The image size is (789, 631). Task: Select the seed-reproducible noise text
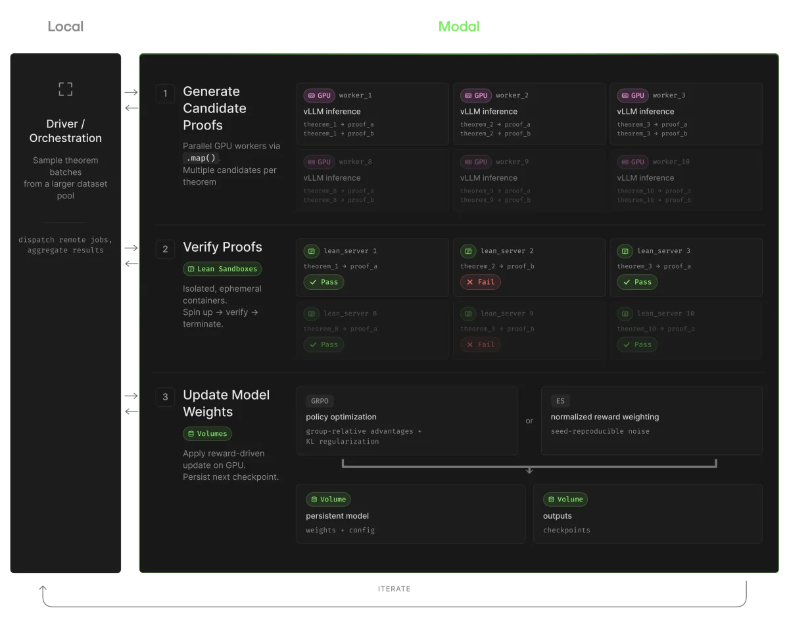point(600,431)
